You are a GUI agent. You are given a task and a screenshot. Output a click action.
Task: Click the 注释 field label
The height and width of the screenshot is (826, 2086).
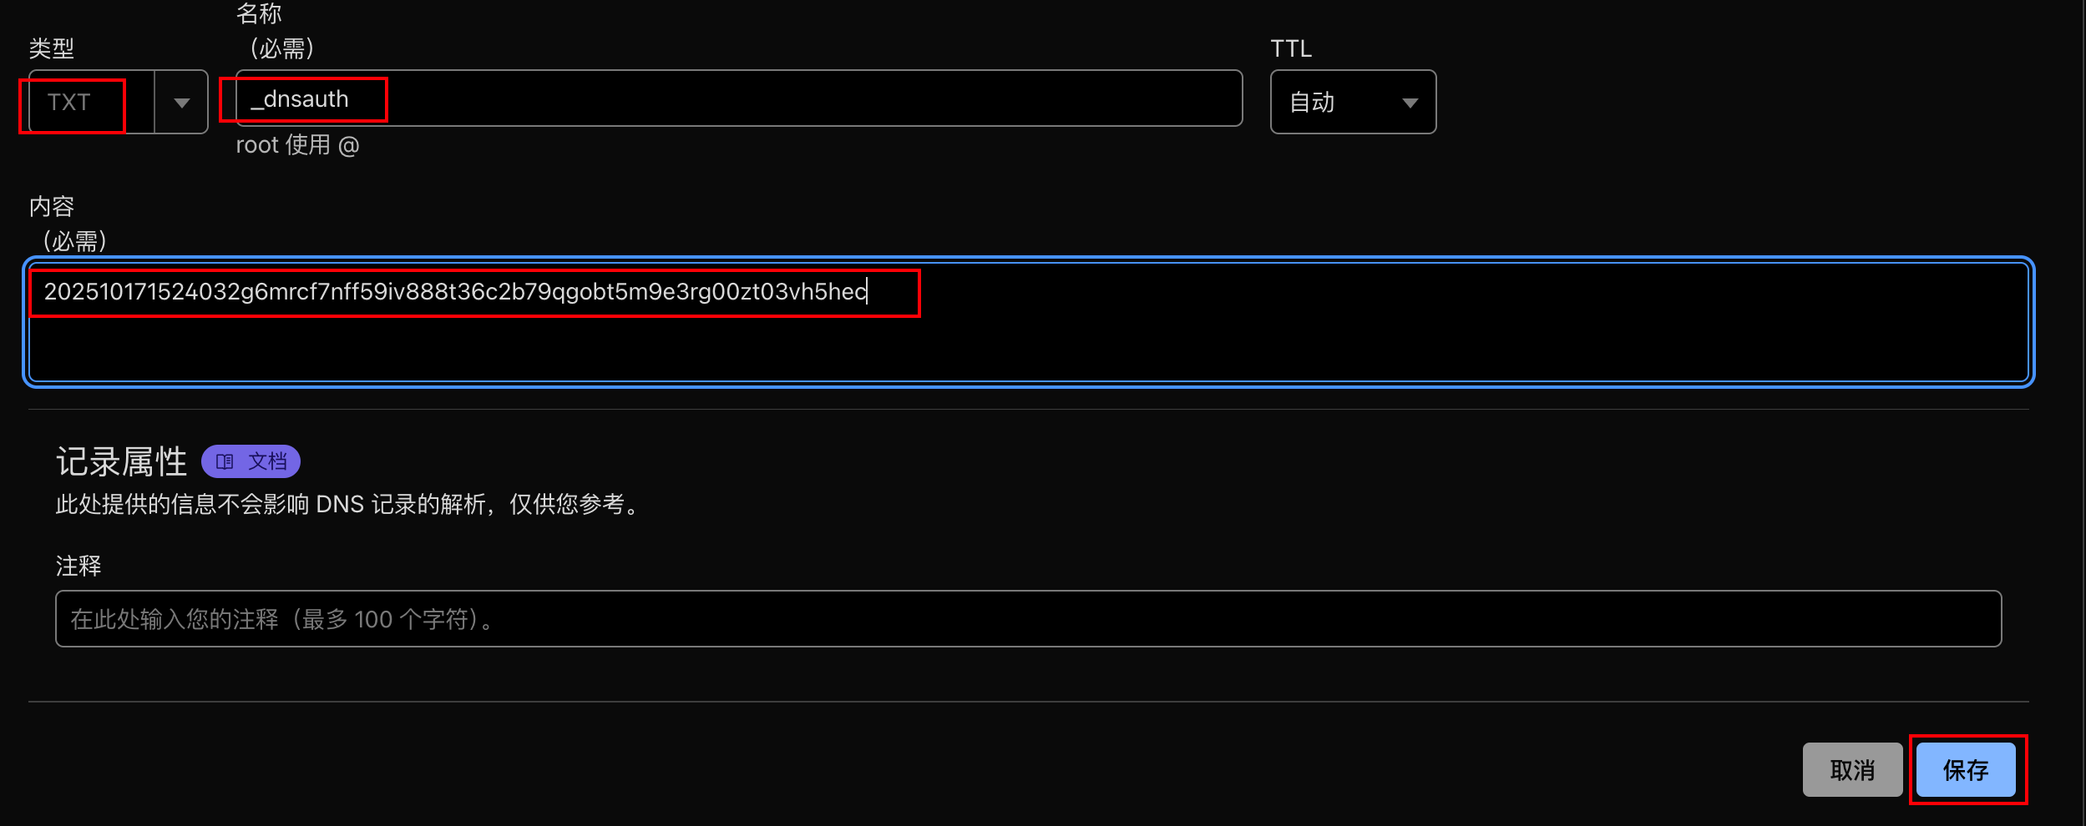coord(78,566)
